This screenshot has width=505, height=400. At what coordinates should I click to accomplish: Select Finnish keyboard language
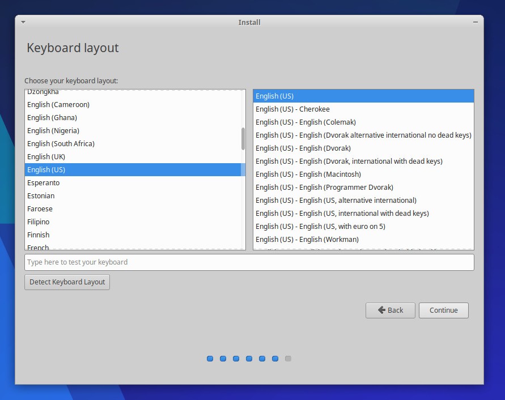pos(133,235)
